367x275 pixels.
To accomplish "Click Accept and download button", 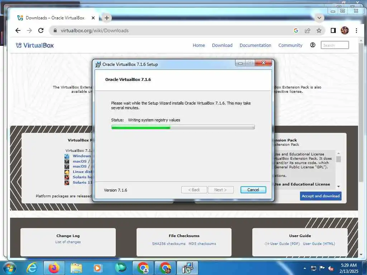I will coord(320,196).
